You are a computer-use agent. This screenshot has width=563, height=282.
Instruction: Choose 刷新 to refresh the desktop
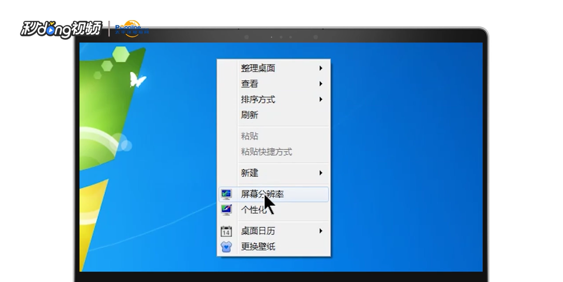tap(273, 115)
